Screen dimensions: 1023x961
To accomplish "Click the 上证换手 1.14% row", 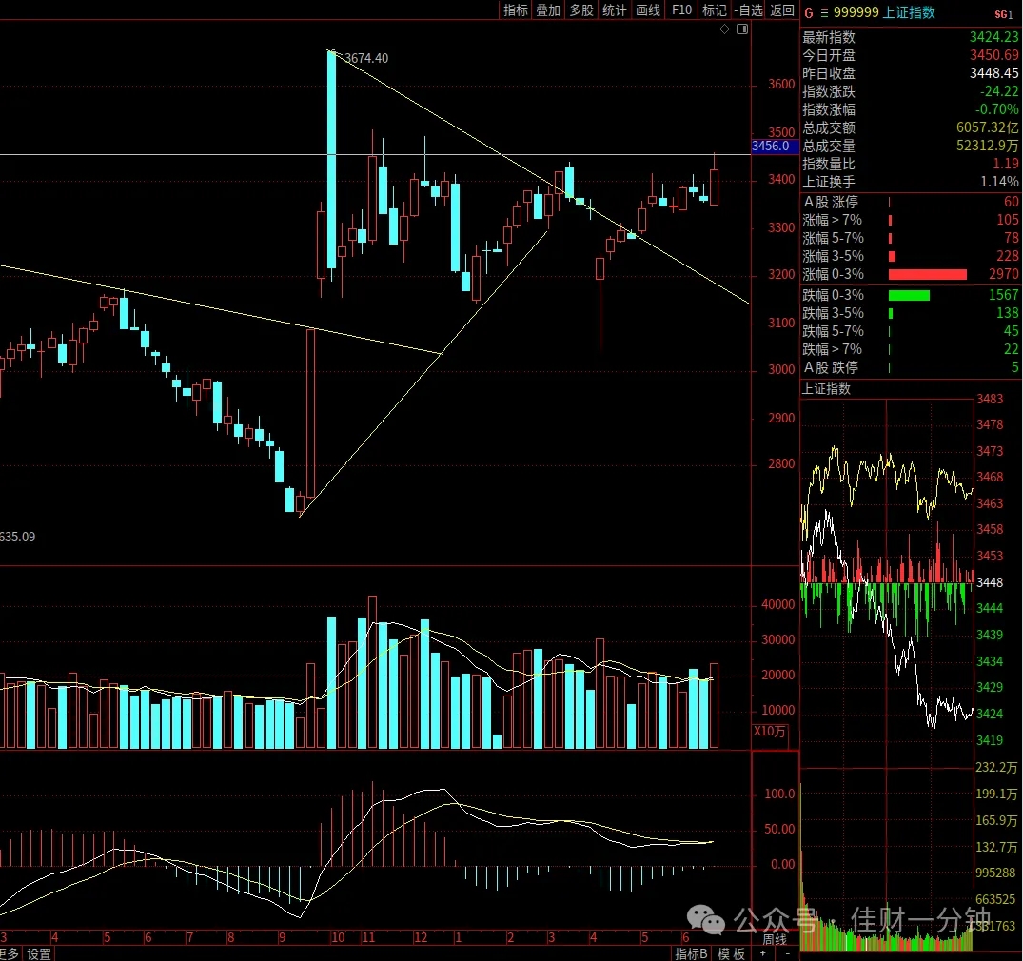I will 910,182.
